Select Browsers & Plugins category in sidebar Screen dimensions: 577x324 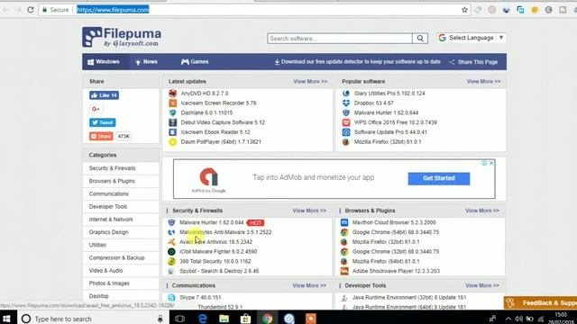(x=112, y=181)
